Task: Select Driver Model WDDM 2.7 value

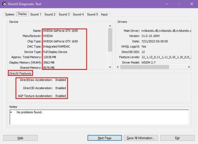Action: (x=148, y=62)
